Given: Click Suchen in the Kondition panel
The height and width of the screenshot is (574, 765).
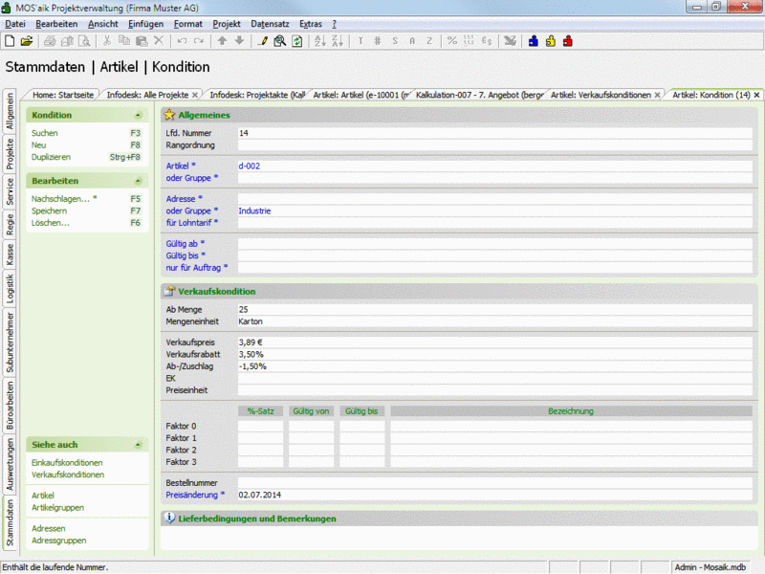Looking at the screenshot, I should (44, 133).
